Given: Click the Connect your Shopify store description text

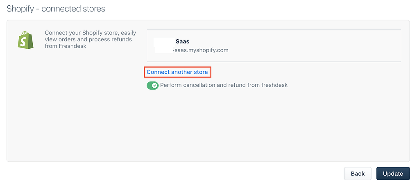Looking at the screenshot, I should click(91, 39).
